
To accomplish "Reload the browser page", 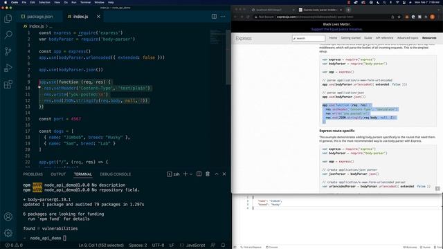I will (x=248, y=17).
